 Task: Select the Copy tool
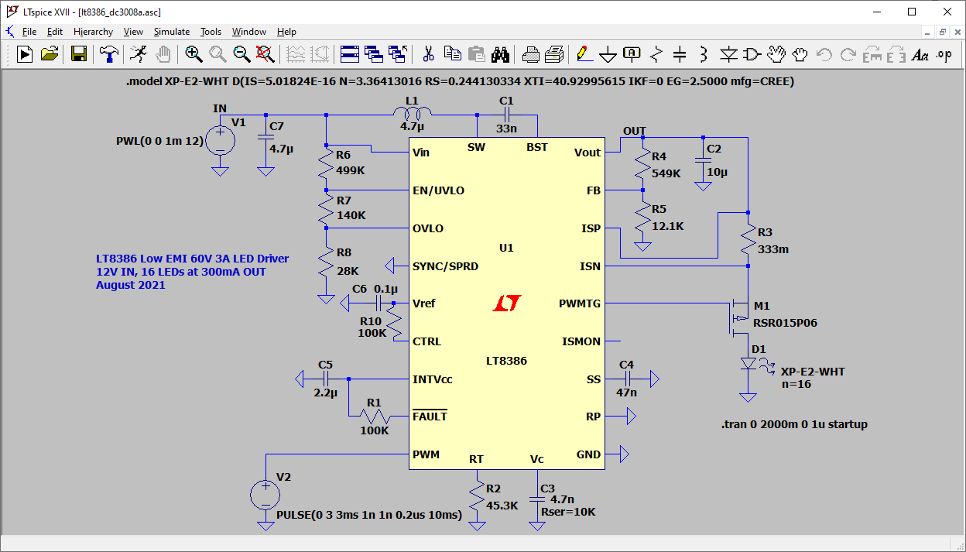(x=452, y=53)
